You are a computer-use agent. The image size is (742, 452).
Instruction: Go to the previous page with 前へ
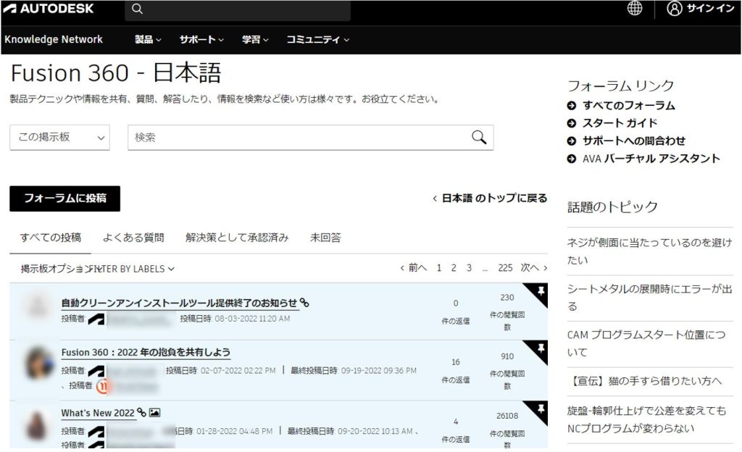(414, 268)
